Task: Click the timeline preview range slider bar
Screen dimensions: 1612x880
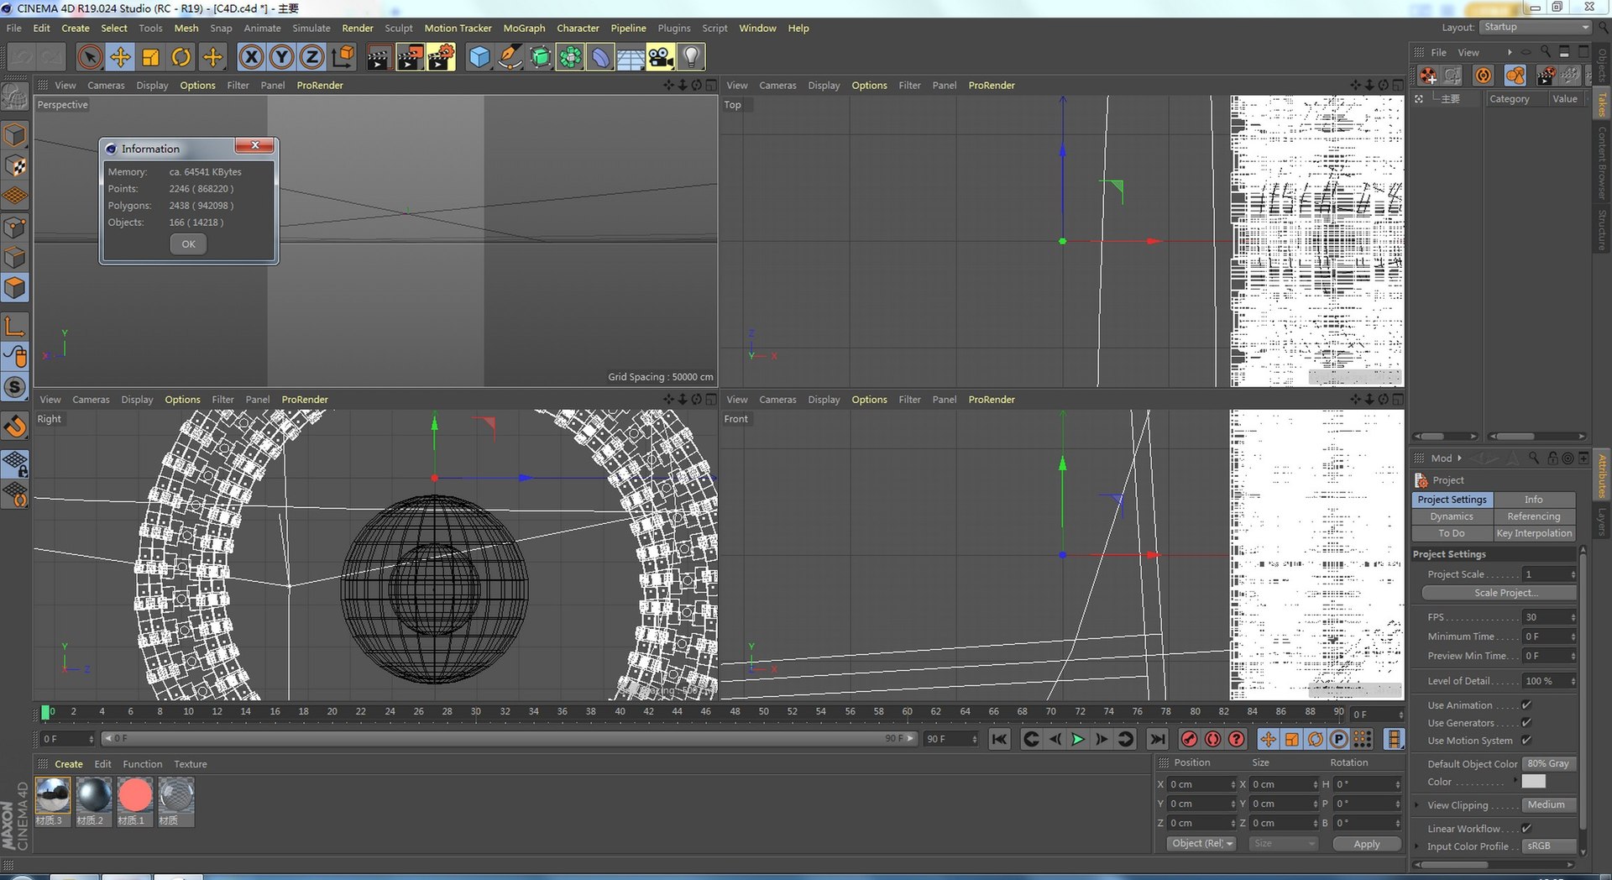Action: pyautogui.click(x=508, y=739)
